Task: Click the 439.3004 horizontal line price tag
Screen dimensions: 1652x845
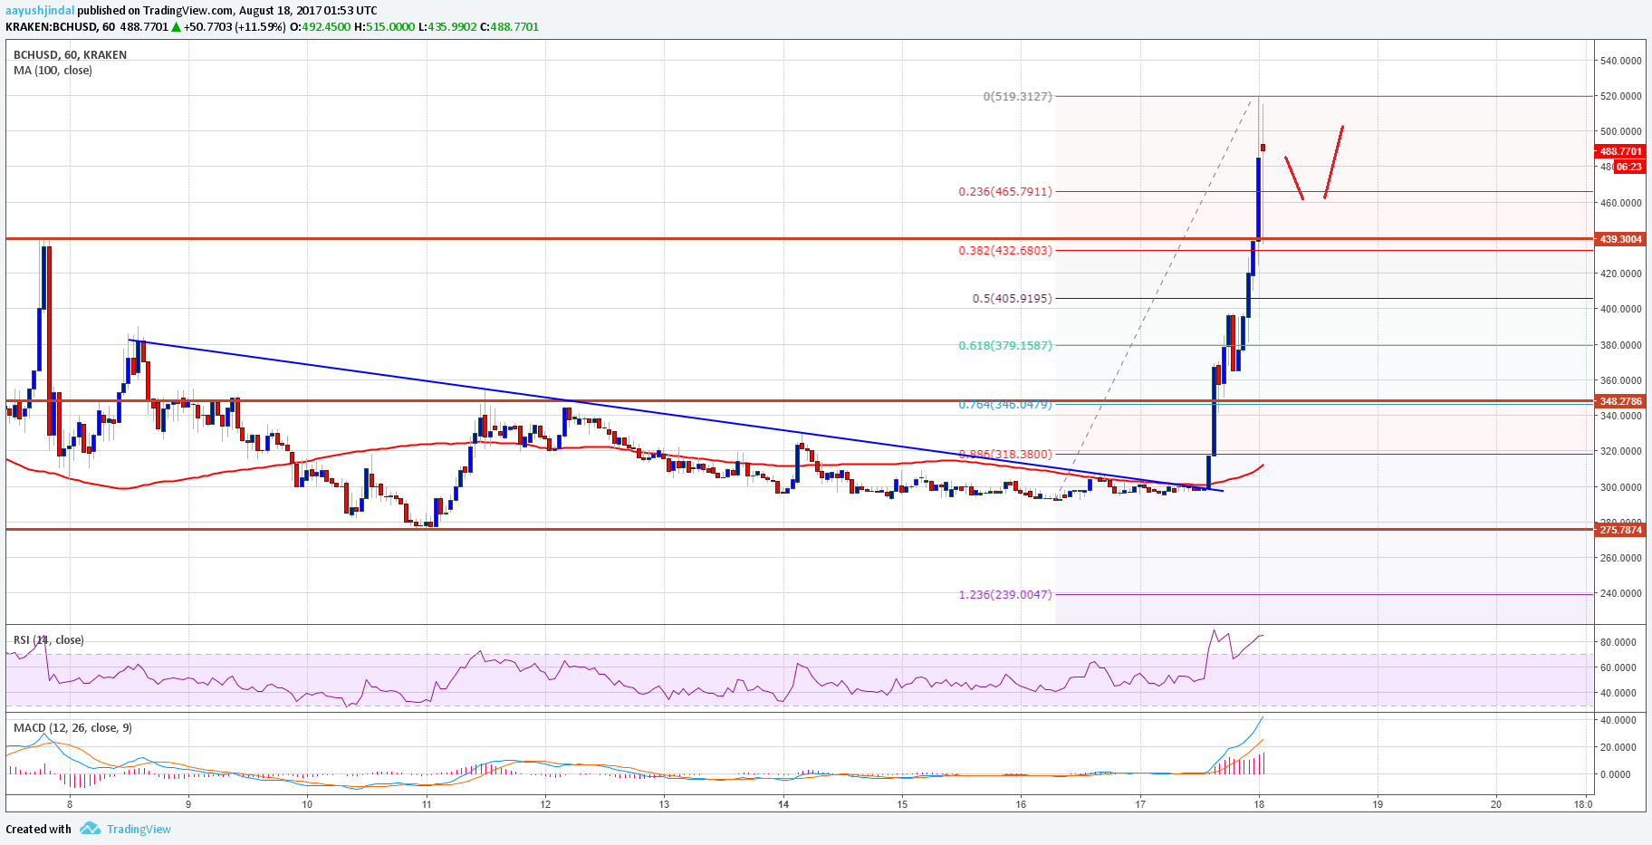Action: pos(1620,239)
